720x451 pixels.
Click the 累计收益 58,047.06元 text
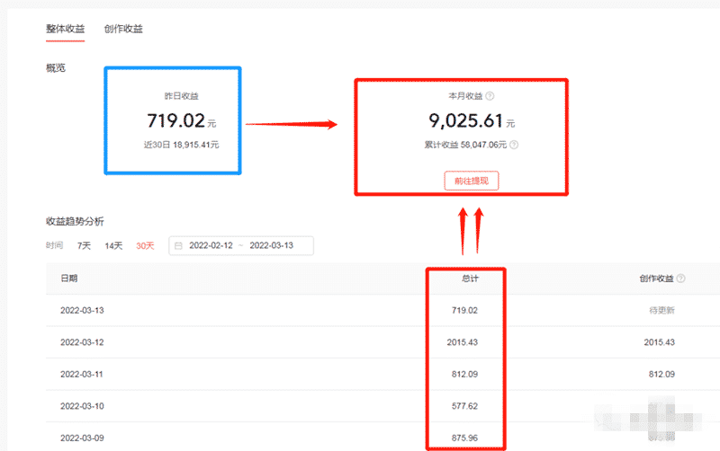point(465,145)
